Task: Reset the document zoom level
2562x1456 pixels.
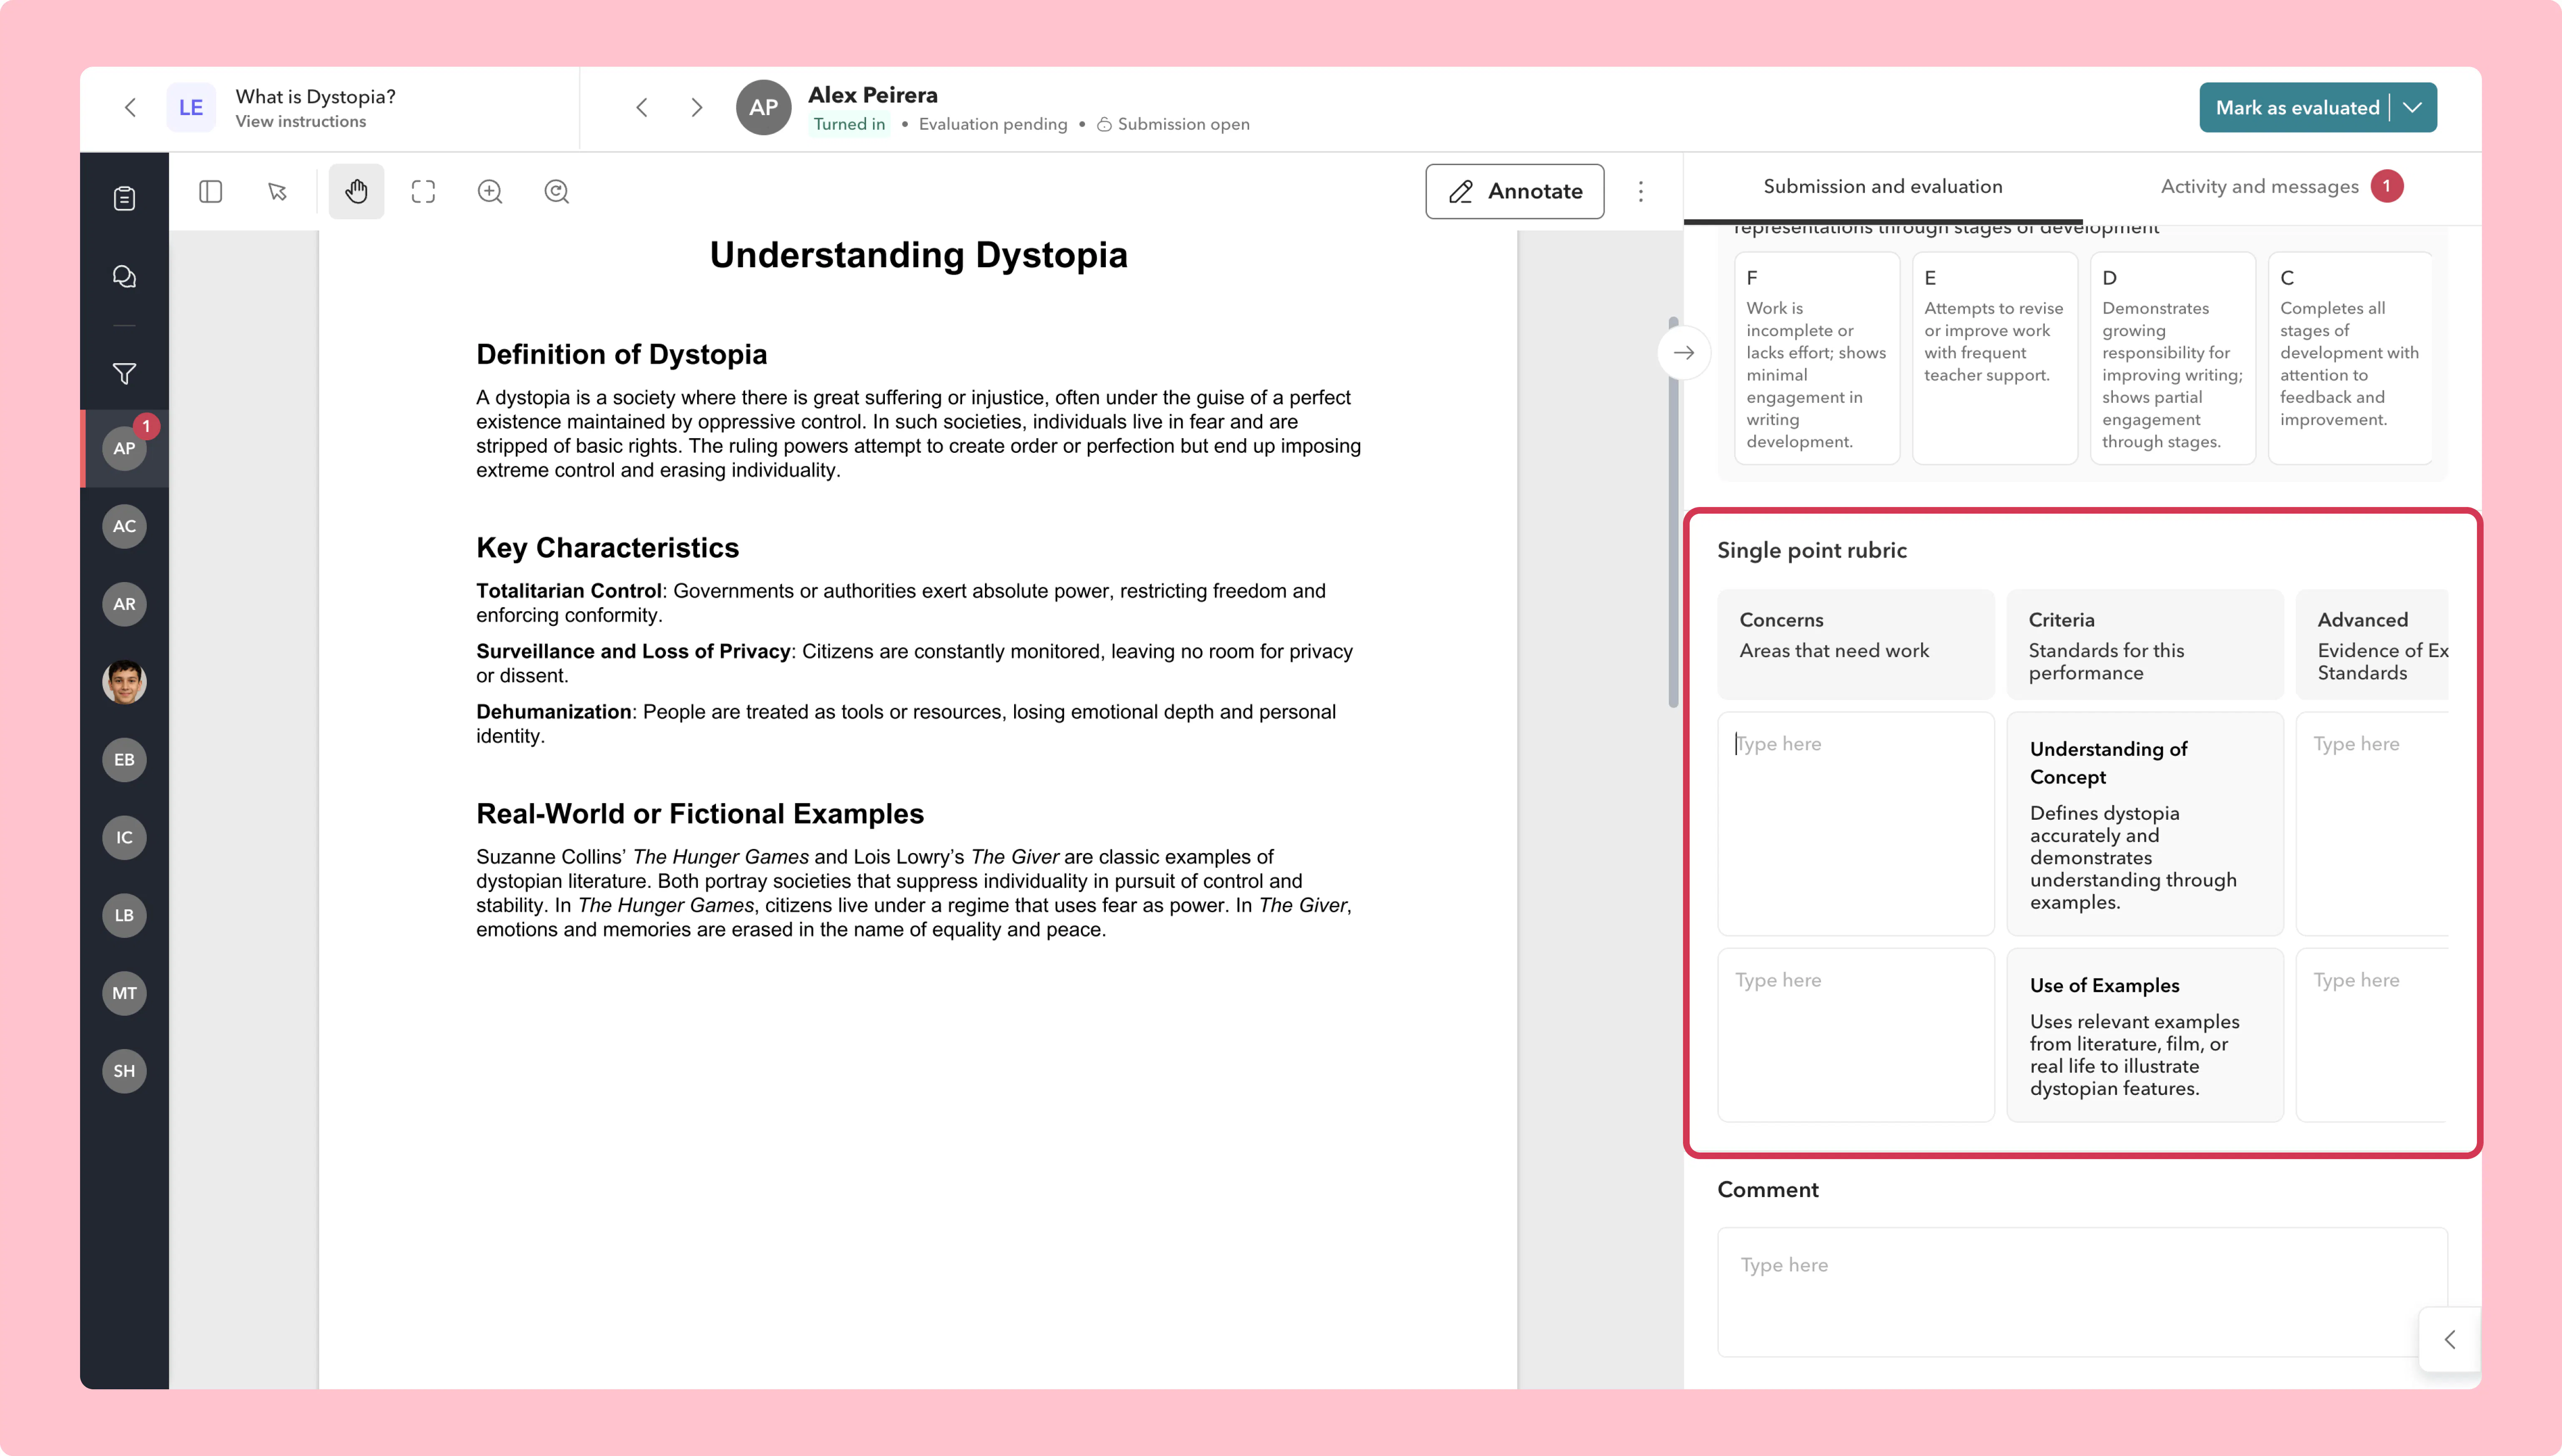Action: coord(557,192)
